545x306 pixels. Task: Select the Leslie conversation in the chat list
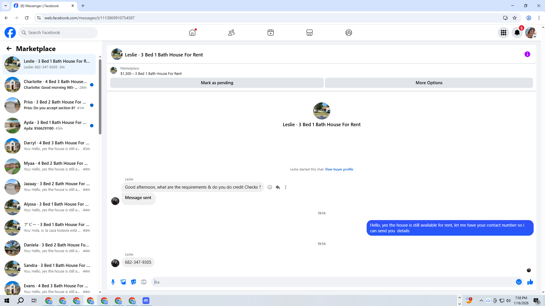pos(49,64)
